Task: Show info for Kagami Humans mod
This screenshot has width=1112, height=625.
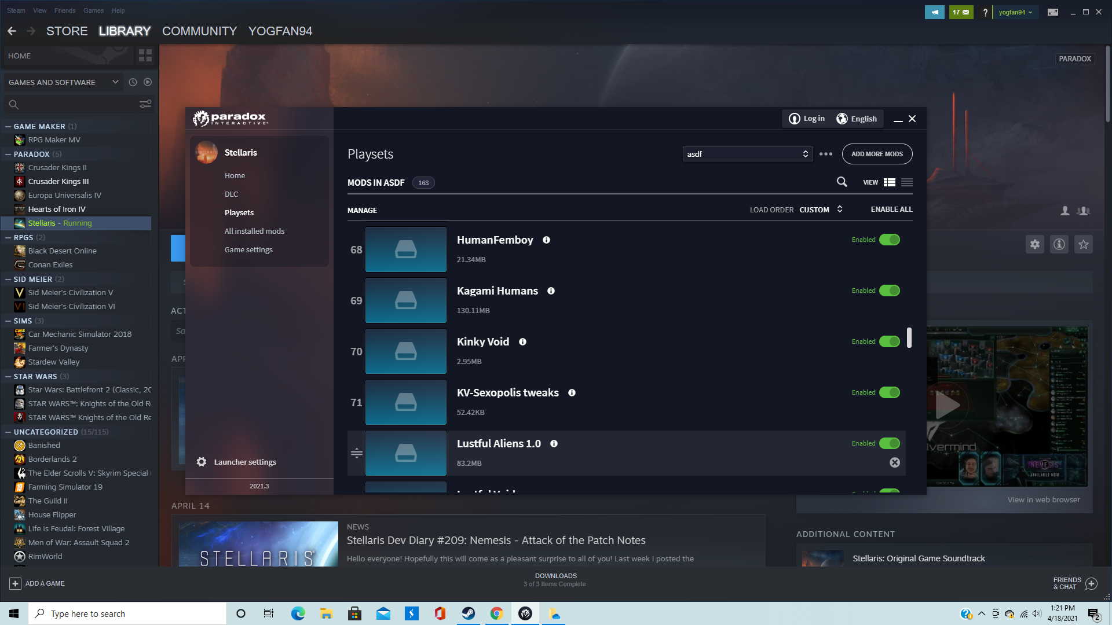Action: tap(551, 291)
